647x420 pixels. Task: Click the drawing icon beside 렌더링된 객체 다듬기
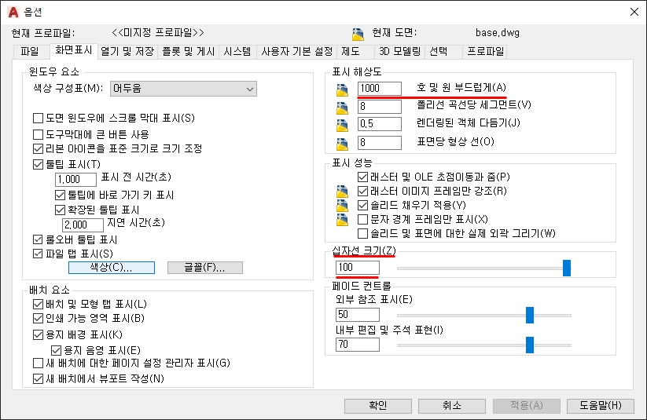[342, 125]
